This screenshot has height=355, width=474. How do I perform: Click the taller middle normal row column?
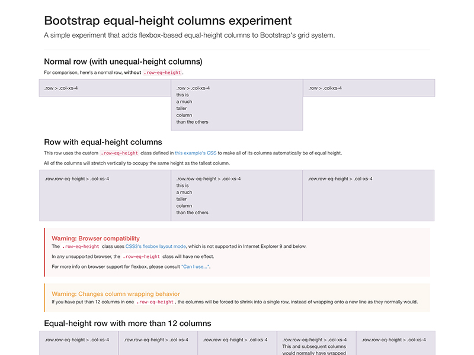(237, 105)
